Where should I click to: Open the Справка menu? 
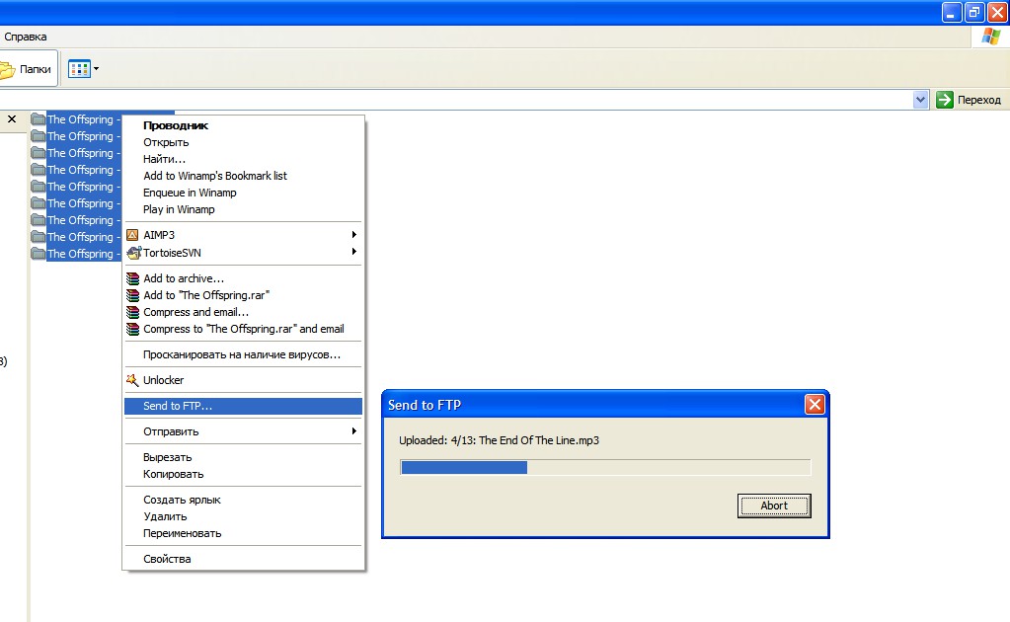pyautogui.click(x=25, y=37)
